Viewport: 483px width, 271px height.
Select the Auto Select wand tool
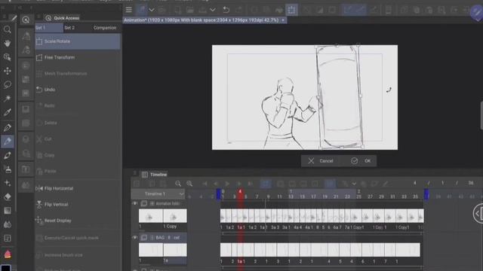pyautogui.click(x=7, y=99)
